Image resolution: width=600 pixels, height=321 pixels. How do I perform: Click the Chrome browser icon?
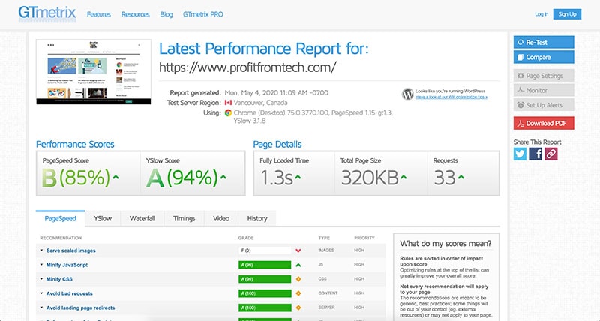[x=229, y=112]
